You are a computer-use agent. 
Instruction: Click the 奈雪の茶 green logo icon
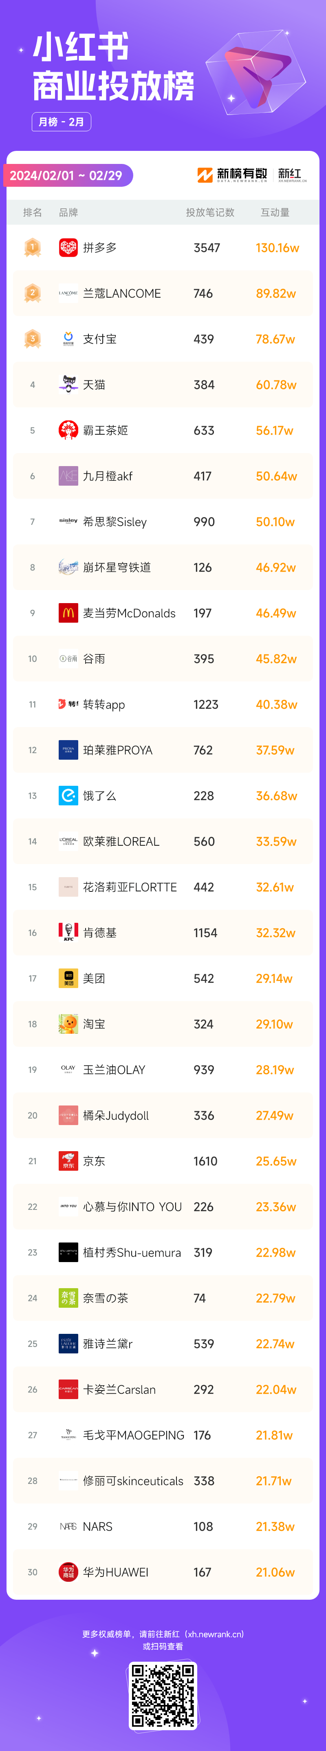coord(68,1298)
